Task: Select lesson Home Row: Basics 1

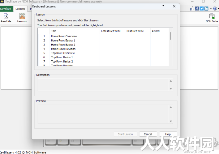Action: (63, 40)
